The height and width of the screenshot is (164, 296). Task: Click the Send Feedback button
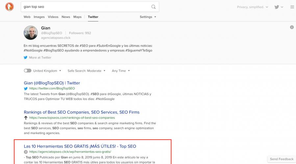pos(282,159)
